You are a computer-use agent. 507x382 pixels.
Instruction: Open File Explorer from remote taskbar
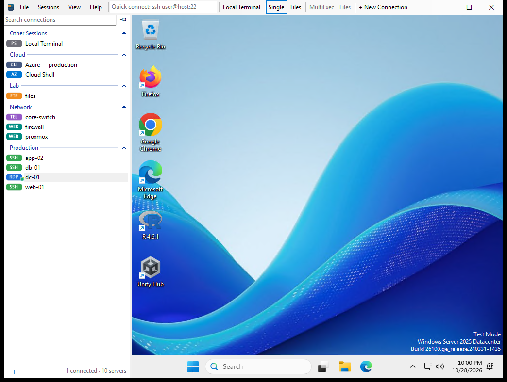pyautogui.click(x=345, y=366)
